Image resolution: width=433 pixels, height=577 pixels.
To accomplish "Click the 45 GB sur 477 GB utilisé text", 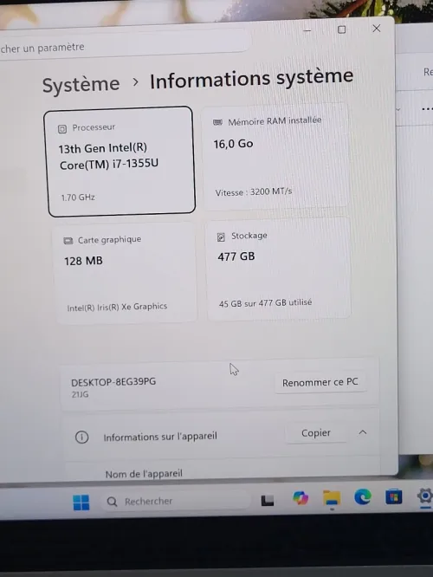I will click(x=265, y=303).
